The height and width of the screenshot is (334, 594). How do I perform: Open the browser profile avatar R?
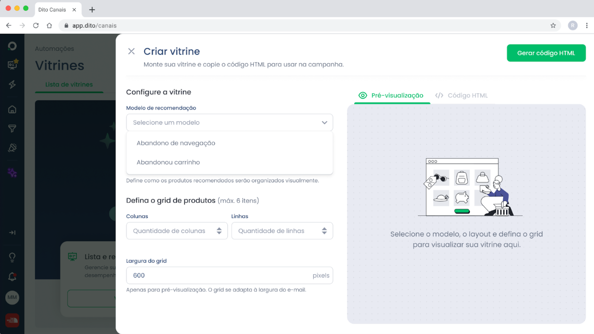[x=573, y=26]
